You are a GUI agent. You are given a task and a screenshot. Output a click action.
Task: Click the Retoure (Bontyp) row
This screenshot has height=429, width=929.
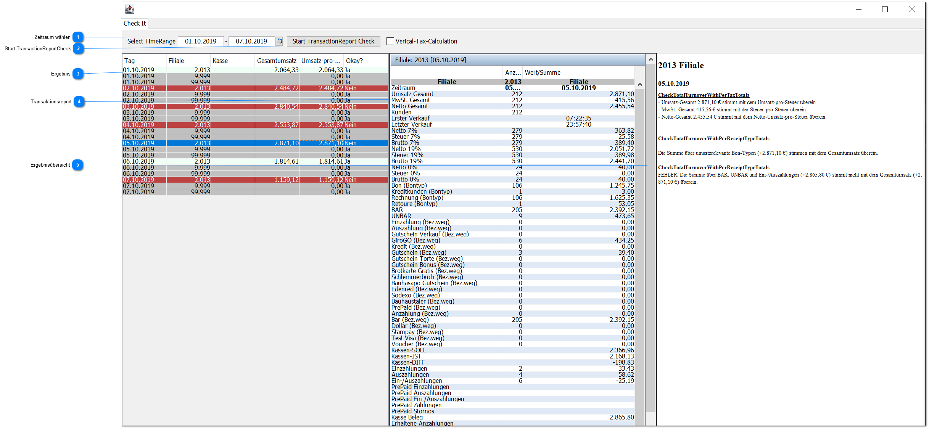[513, 204]
